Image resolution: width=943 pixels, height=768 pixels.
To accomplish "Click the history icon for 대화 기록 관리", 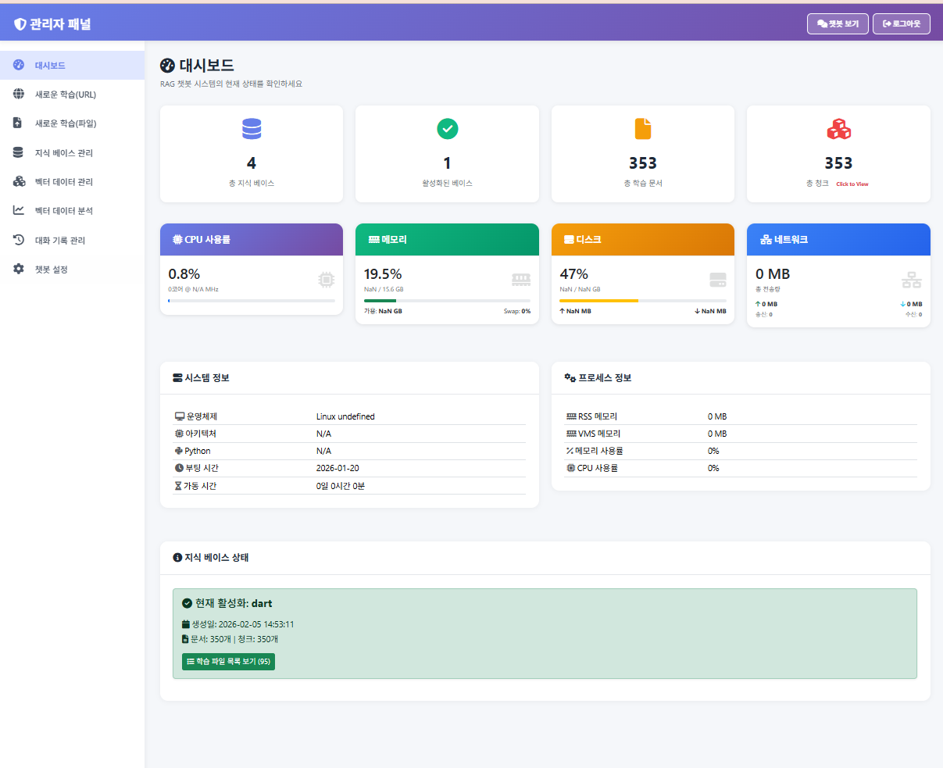I will 18,240.
